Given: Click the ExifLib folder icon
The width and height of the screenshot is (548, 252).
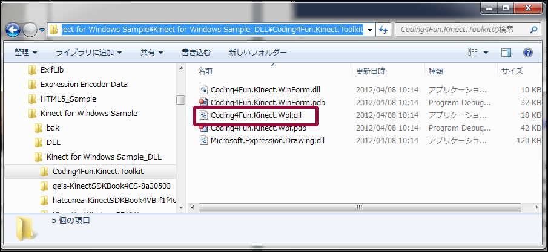Looking at the screenshot, I should click(32, 70).
